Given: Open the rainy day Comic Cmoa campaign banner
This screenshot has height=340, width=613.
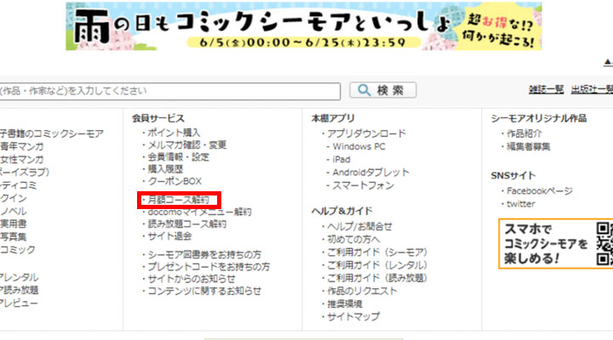Looking at the screenshot, I should click(x=303, y=26).
